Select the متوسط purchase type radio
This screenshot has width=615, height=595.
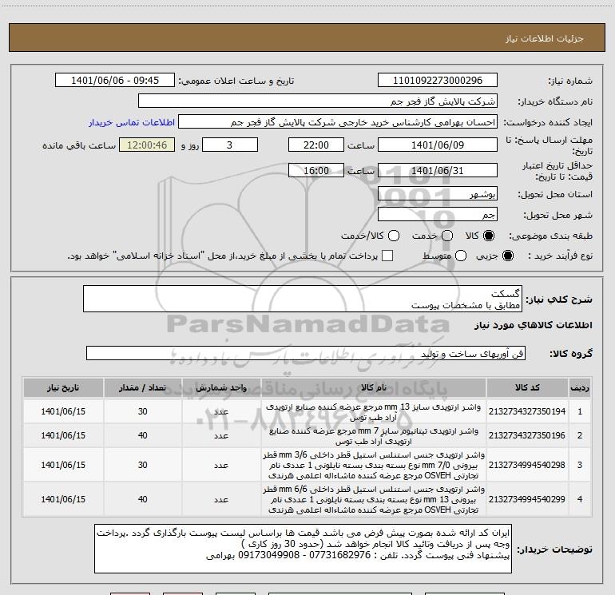(x=461, y=256)
